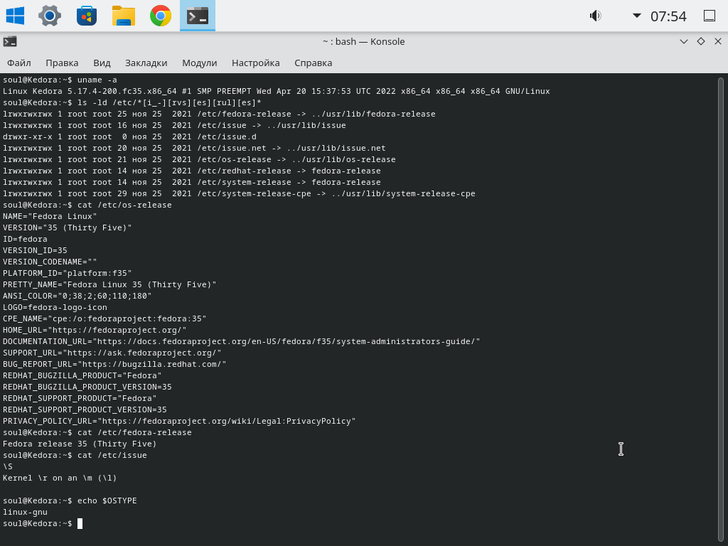
Task: Click the 'linux-gnu' output line
Action: (x=25, y=512)
